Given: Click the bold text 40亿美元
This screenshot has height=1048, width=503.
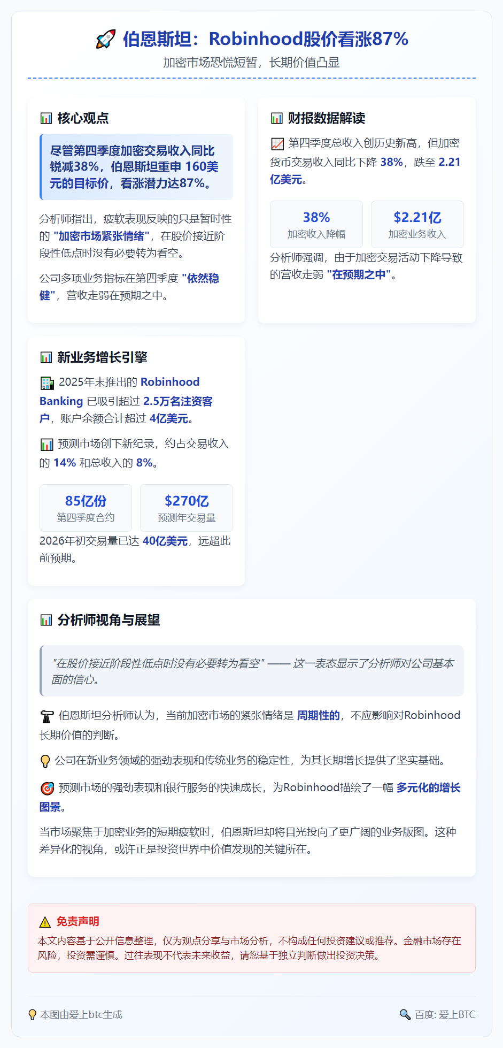Looking at the screenshot, I should coord(165,541).
